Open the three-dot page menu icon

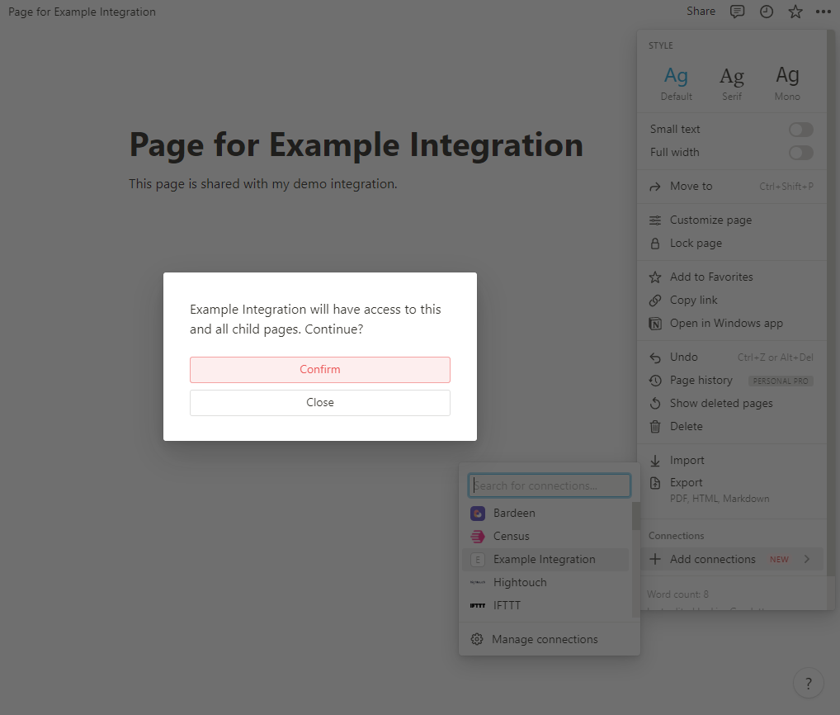[x=823, y=12]
